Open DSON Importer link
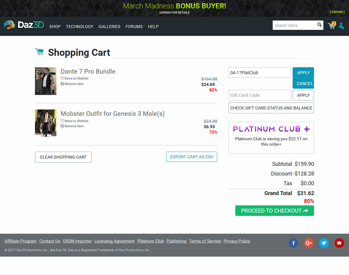The image size is (349, 275). pos(77,241)
